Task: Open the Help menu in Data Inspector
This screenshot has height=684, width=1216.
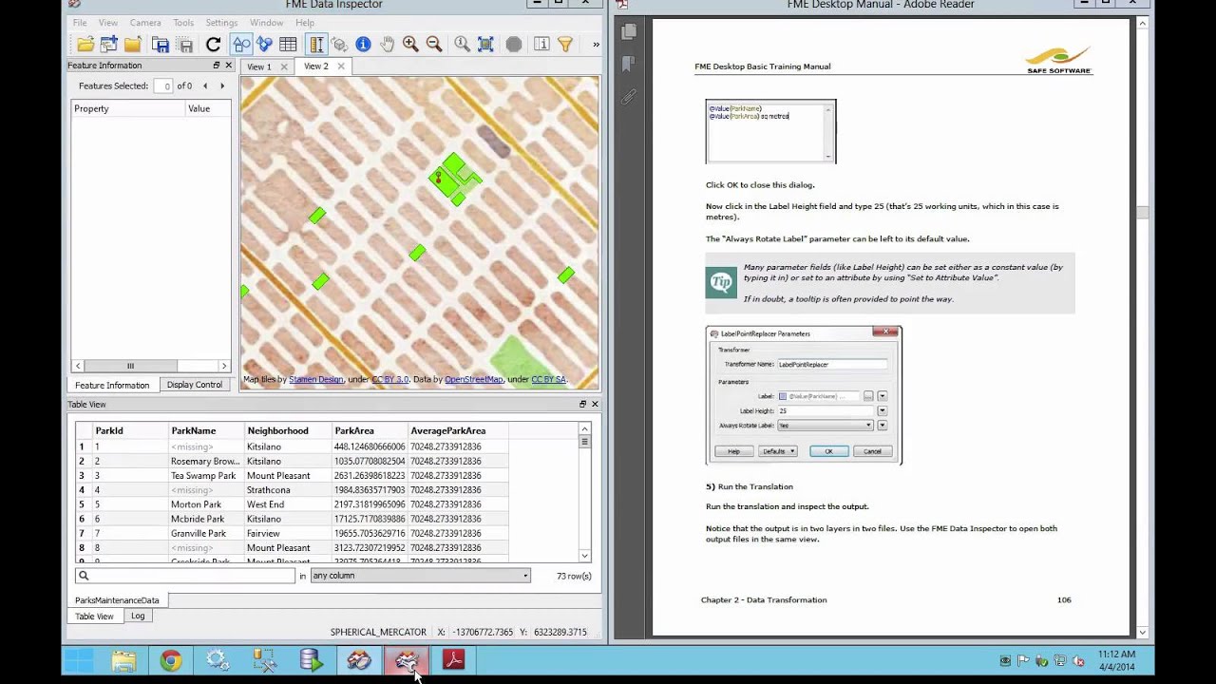Action: click(305, 22)
